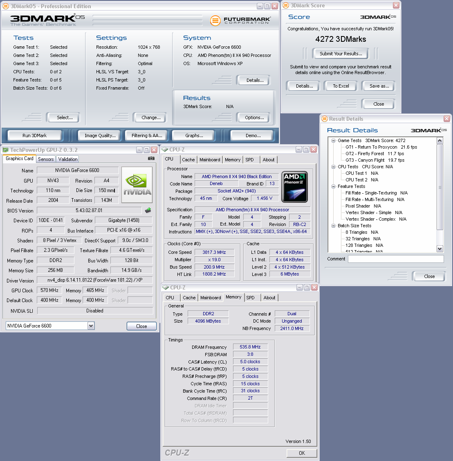Select GT1 - Return To Proxycon result row

381,147
